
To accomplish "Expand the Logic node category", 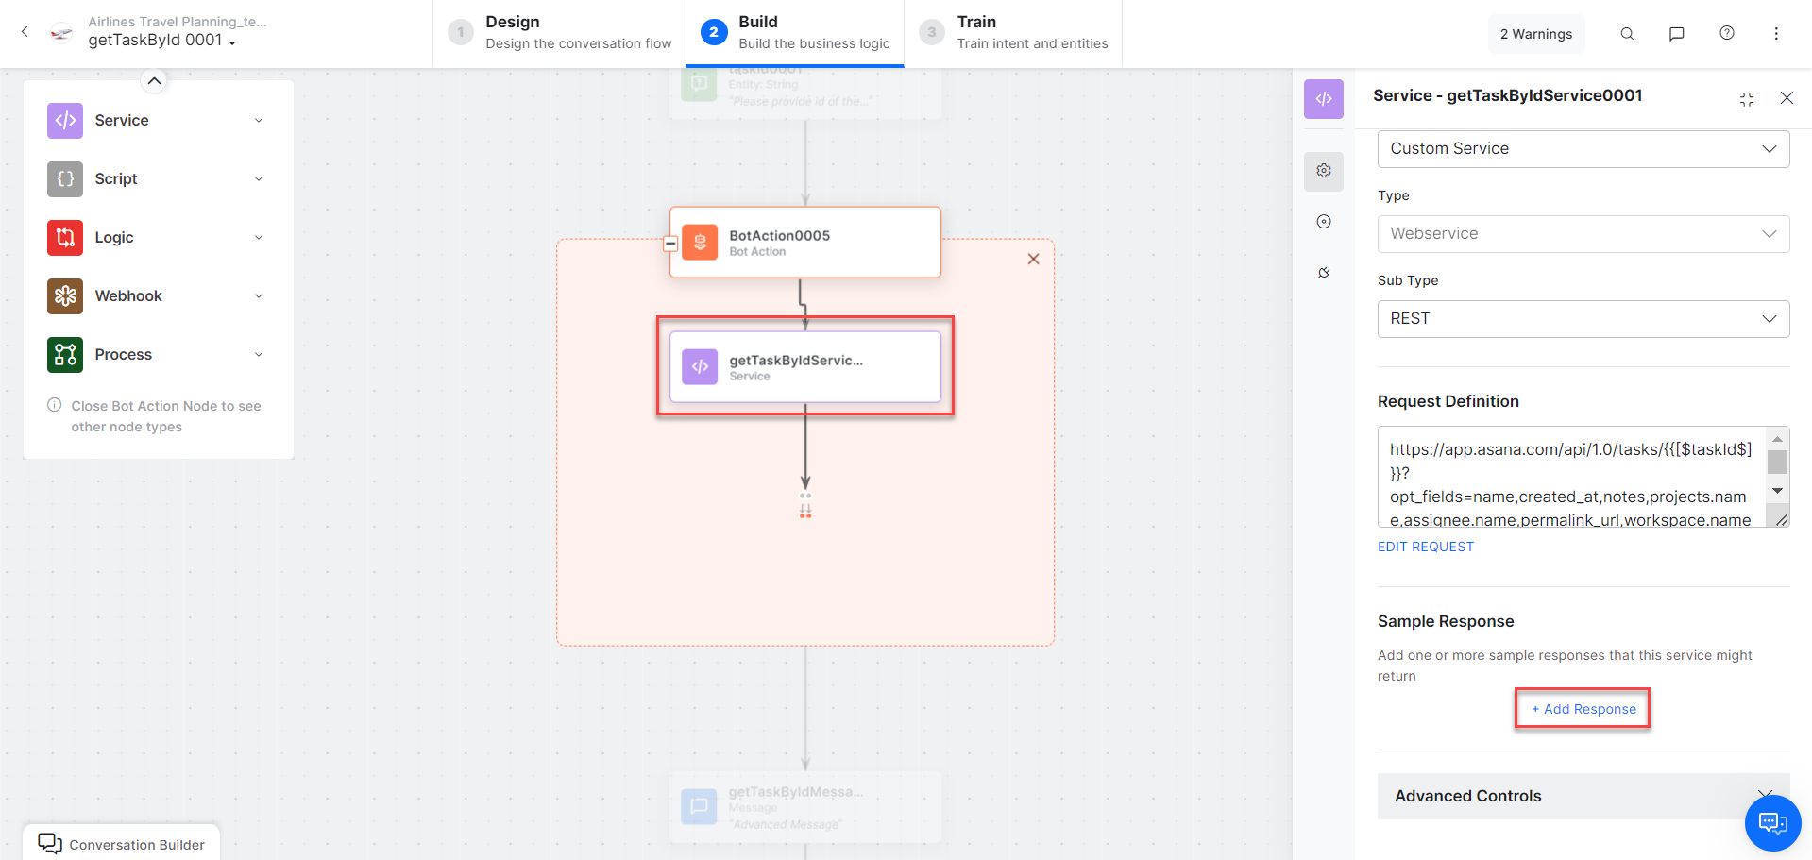I will click(x=259, y=238).
